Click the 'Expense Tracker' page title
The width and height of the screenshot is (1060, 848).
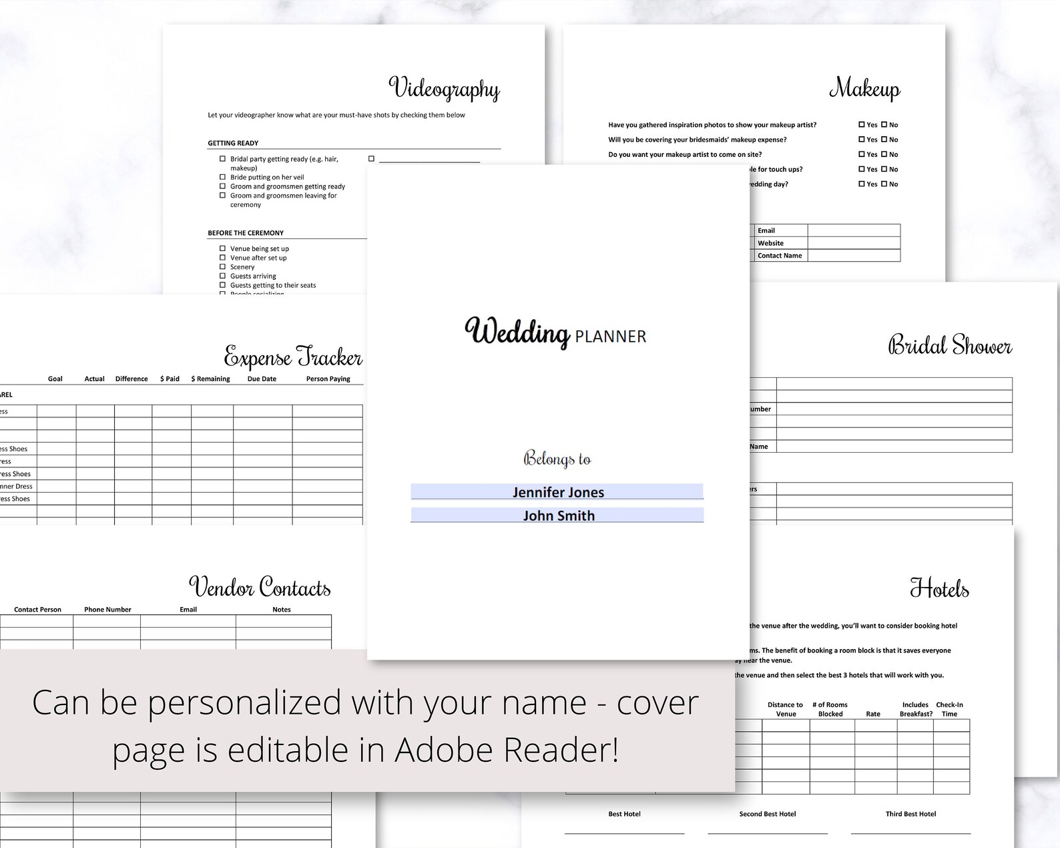pos(293,357)
